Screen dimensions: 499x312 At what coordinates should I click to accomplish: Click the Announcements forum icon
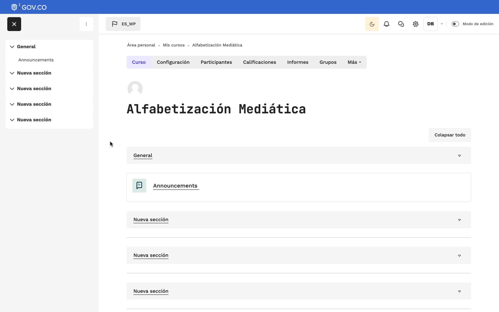coord(139,185)
